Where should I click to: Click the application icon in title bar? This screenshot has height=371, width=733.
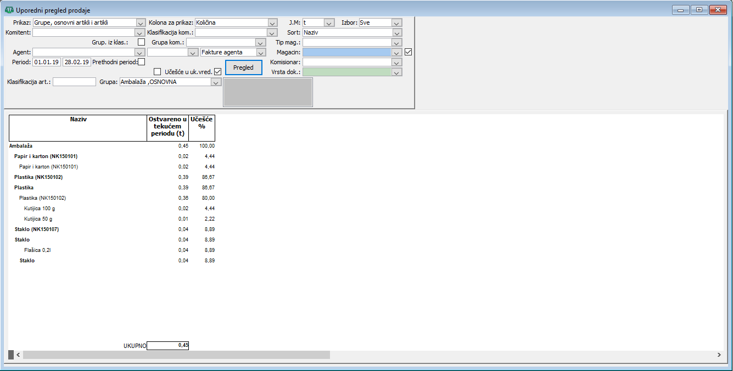(9, 10)
